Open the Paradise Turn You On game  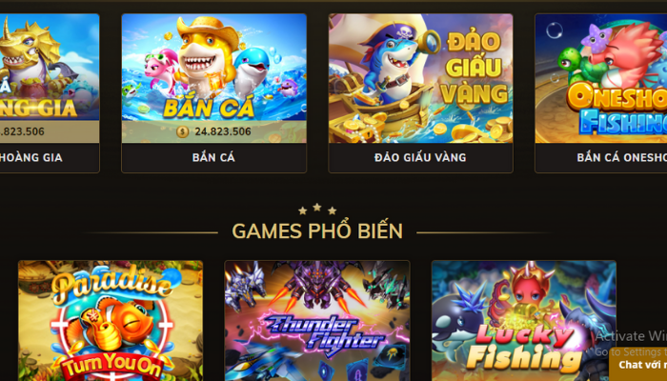tap(111, 321)
